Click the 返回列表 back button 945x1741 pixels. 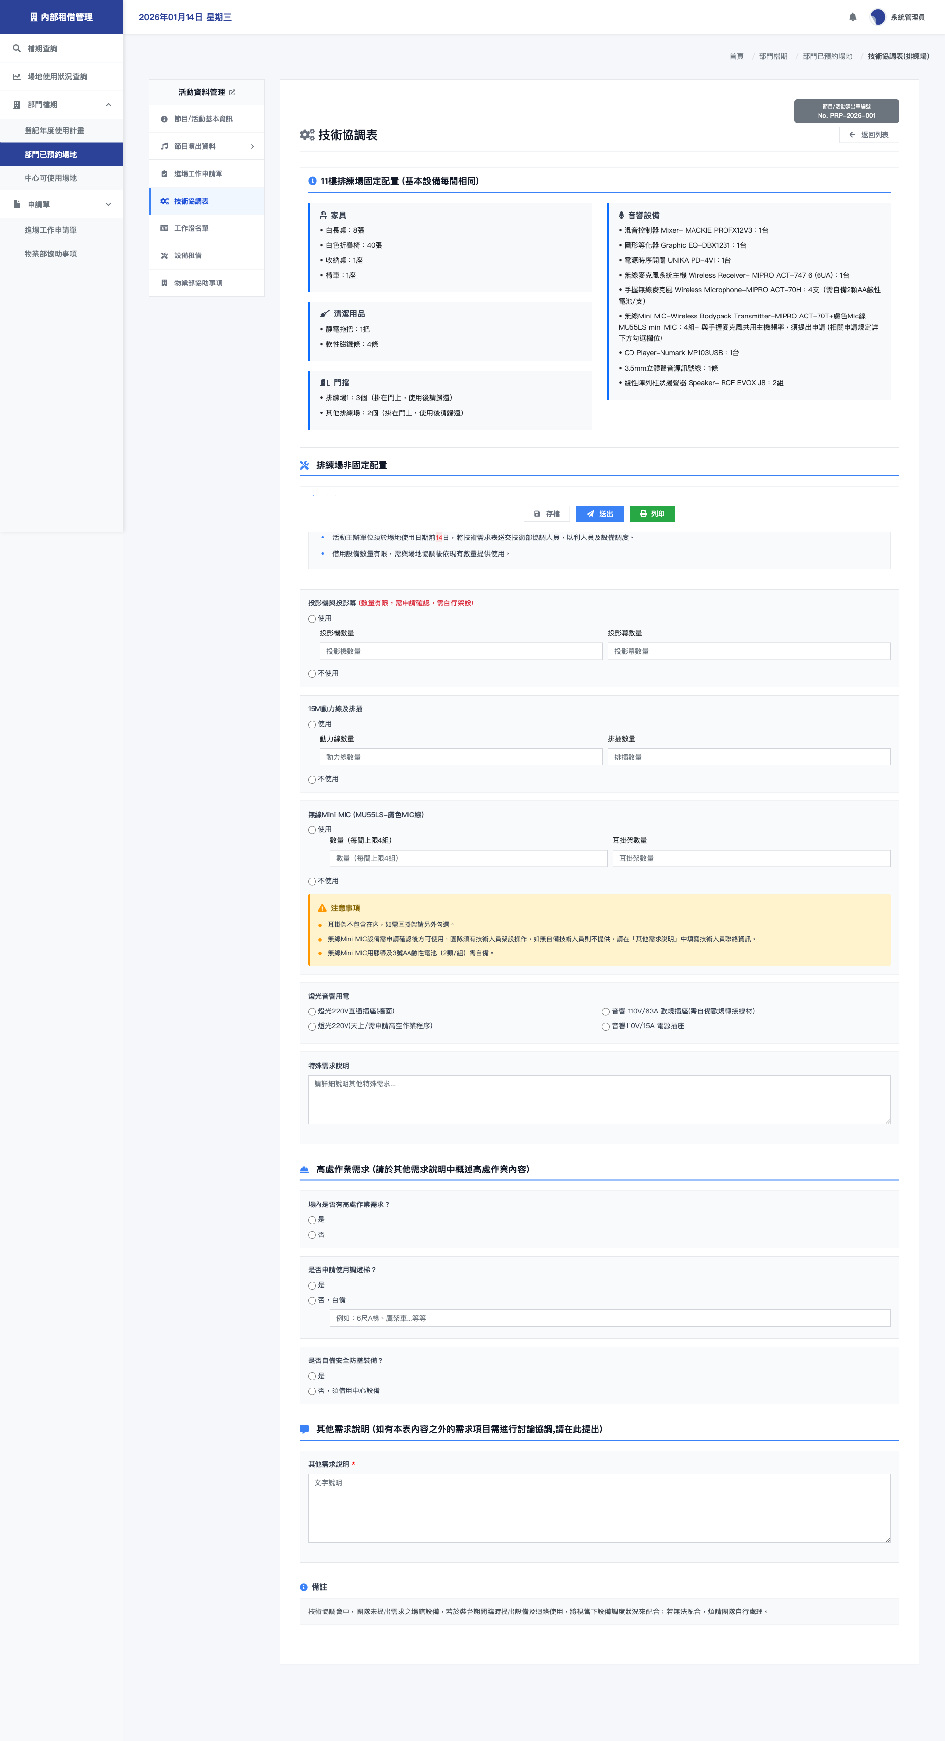tap(869, 135)
